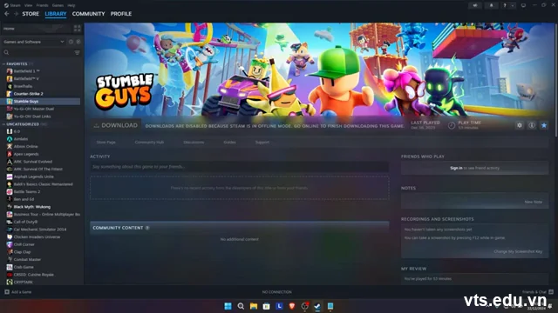
Task: Open the Community Hub link
Action: pyautogui.click(x=149, y=143)
